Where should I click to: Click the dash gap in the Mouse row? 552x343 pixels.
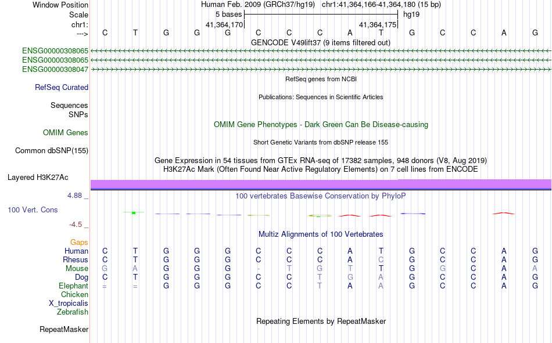point(259,269)
